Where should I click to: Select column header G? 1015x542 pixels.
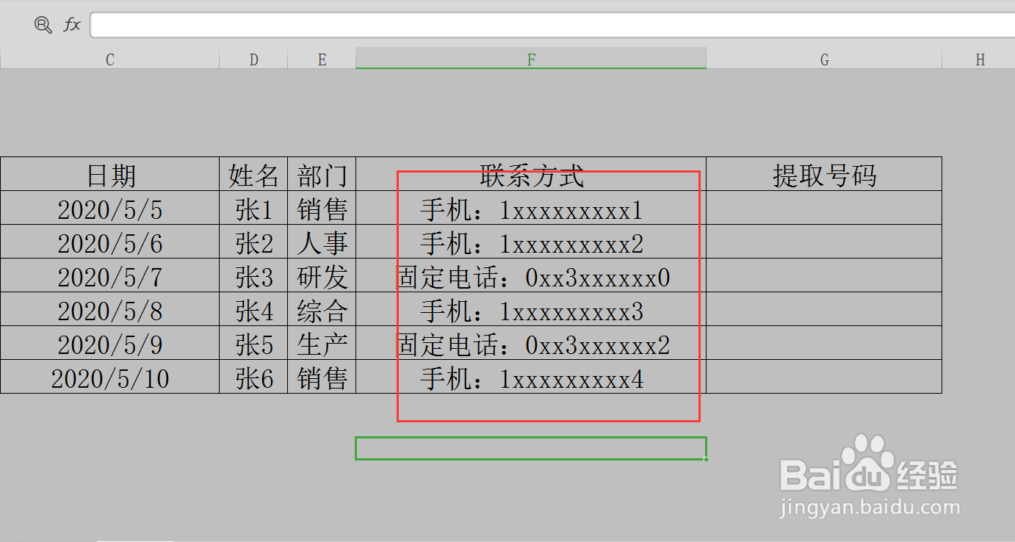point(824,59)
